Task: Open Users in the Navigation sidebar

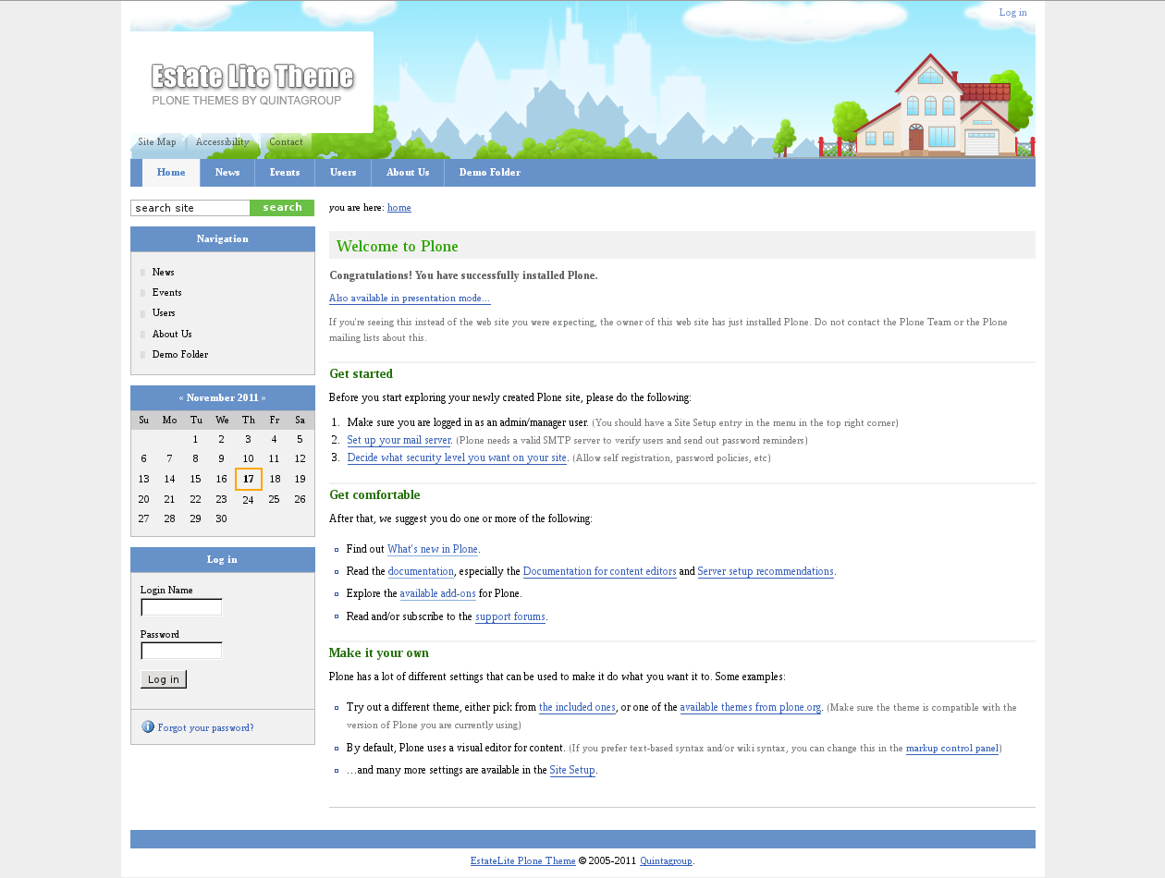Action: pyautogui.click(x=164, y=313)
